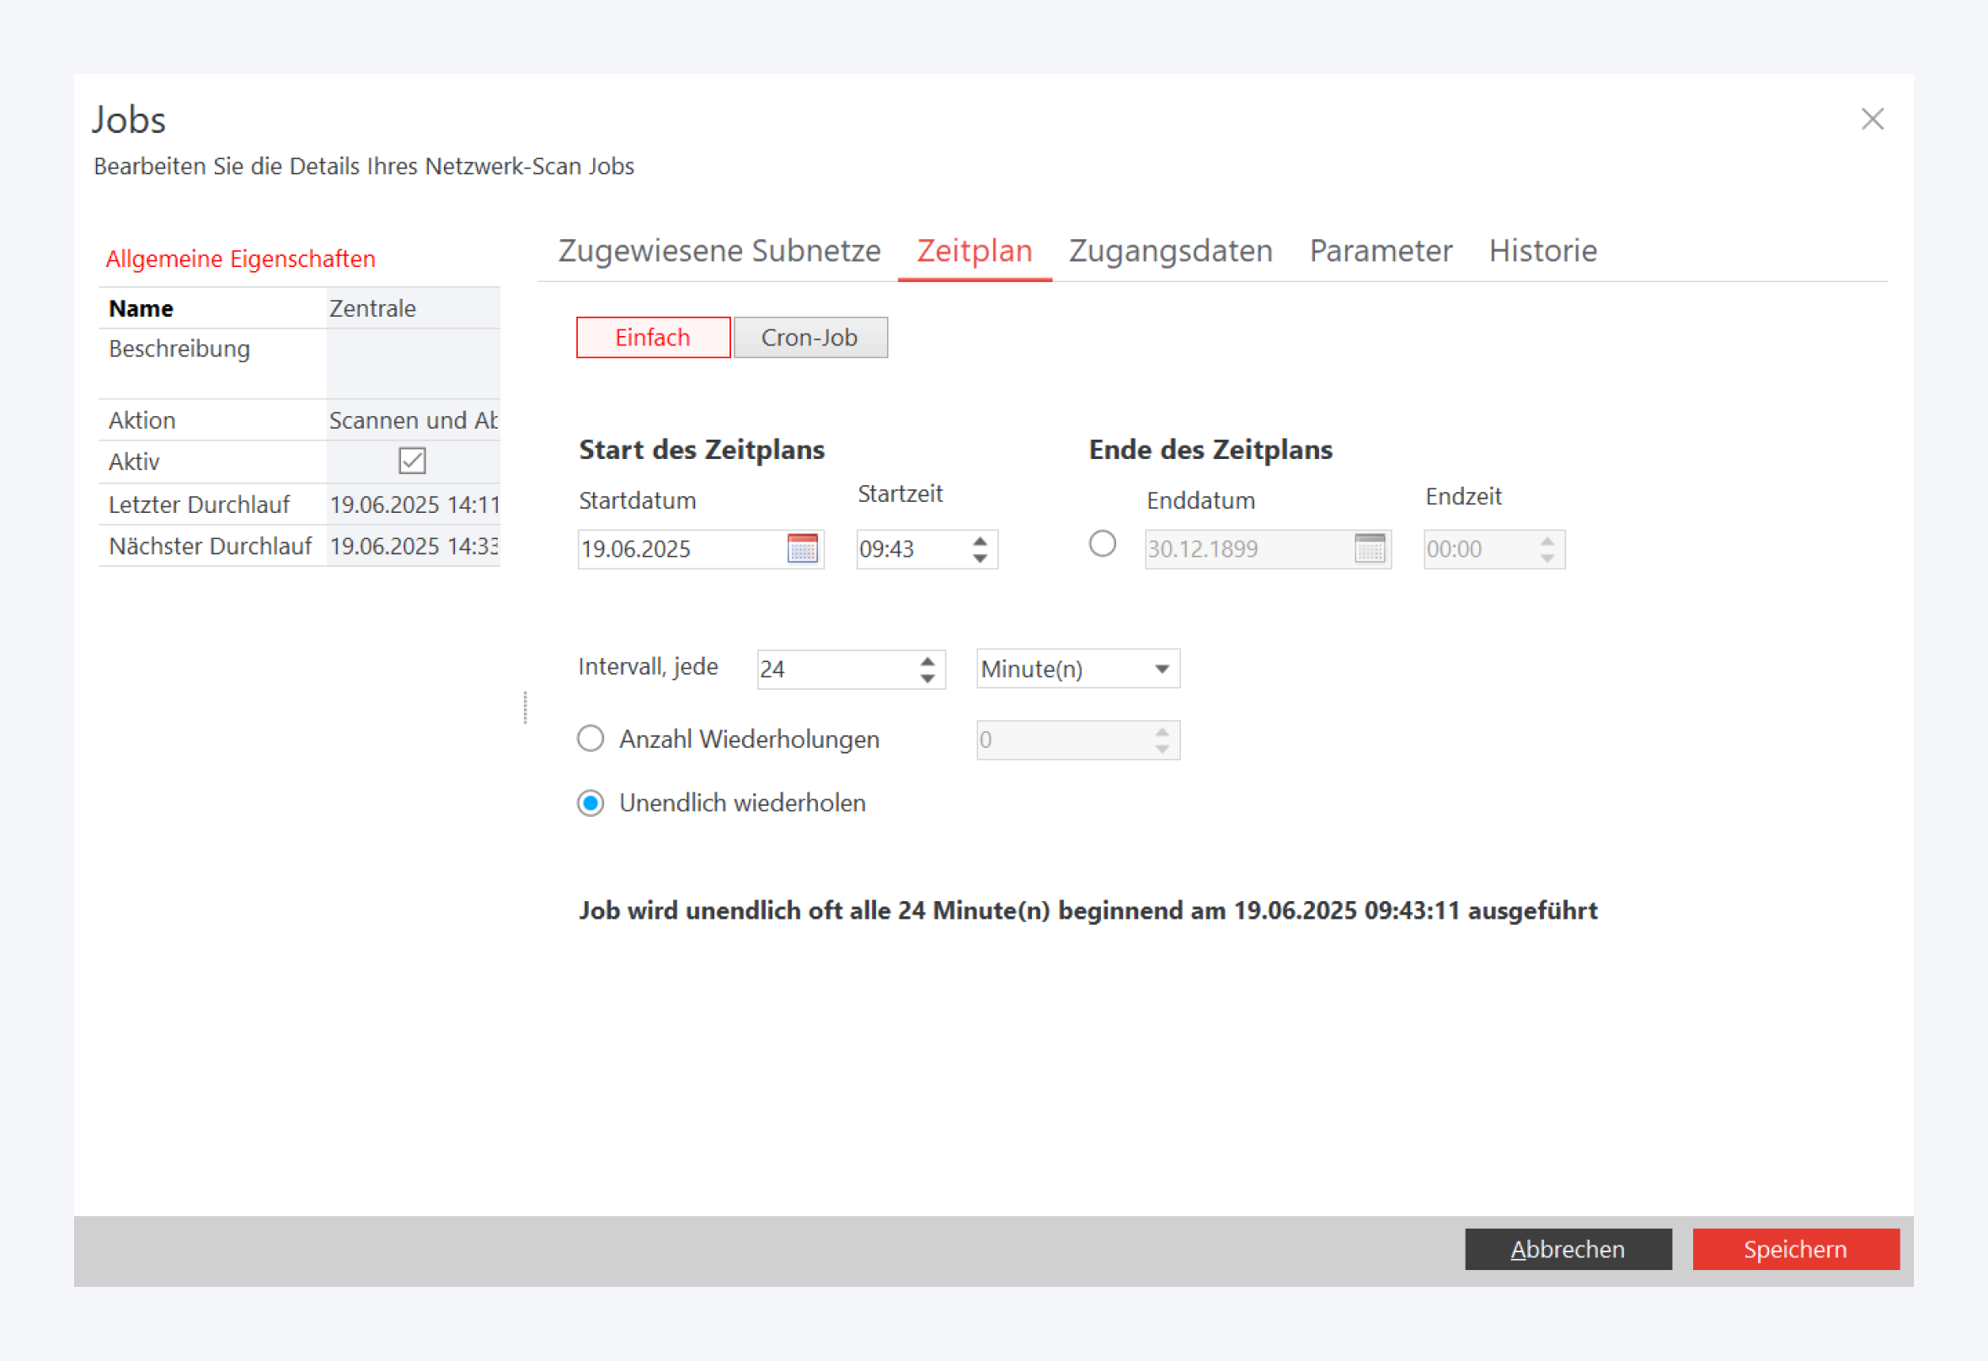This screenshot has width=1988, height=1361.
Task: Enable the Enddatum radio button
Action: 1102,544
